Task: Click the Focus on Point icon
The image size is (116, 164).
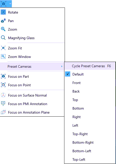Action: [x=3, y=85]
